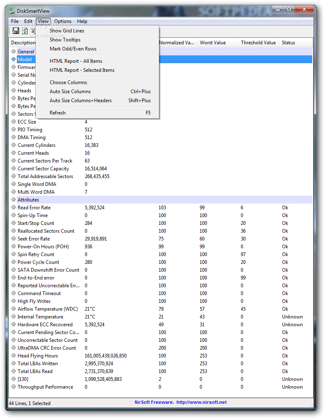Click the bullet icon beside Command Timeout

point(14,293)
